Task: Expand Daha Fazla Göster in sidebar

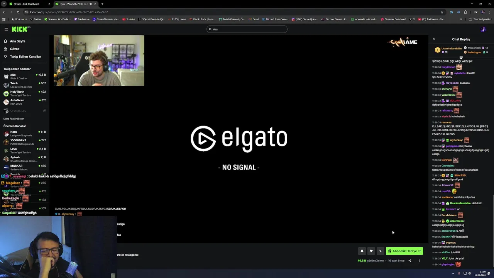Action: pos(14,119)
